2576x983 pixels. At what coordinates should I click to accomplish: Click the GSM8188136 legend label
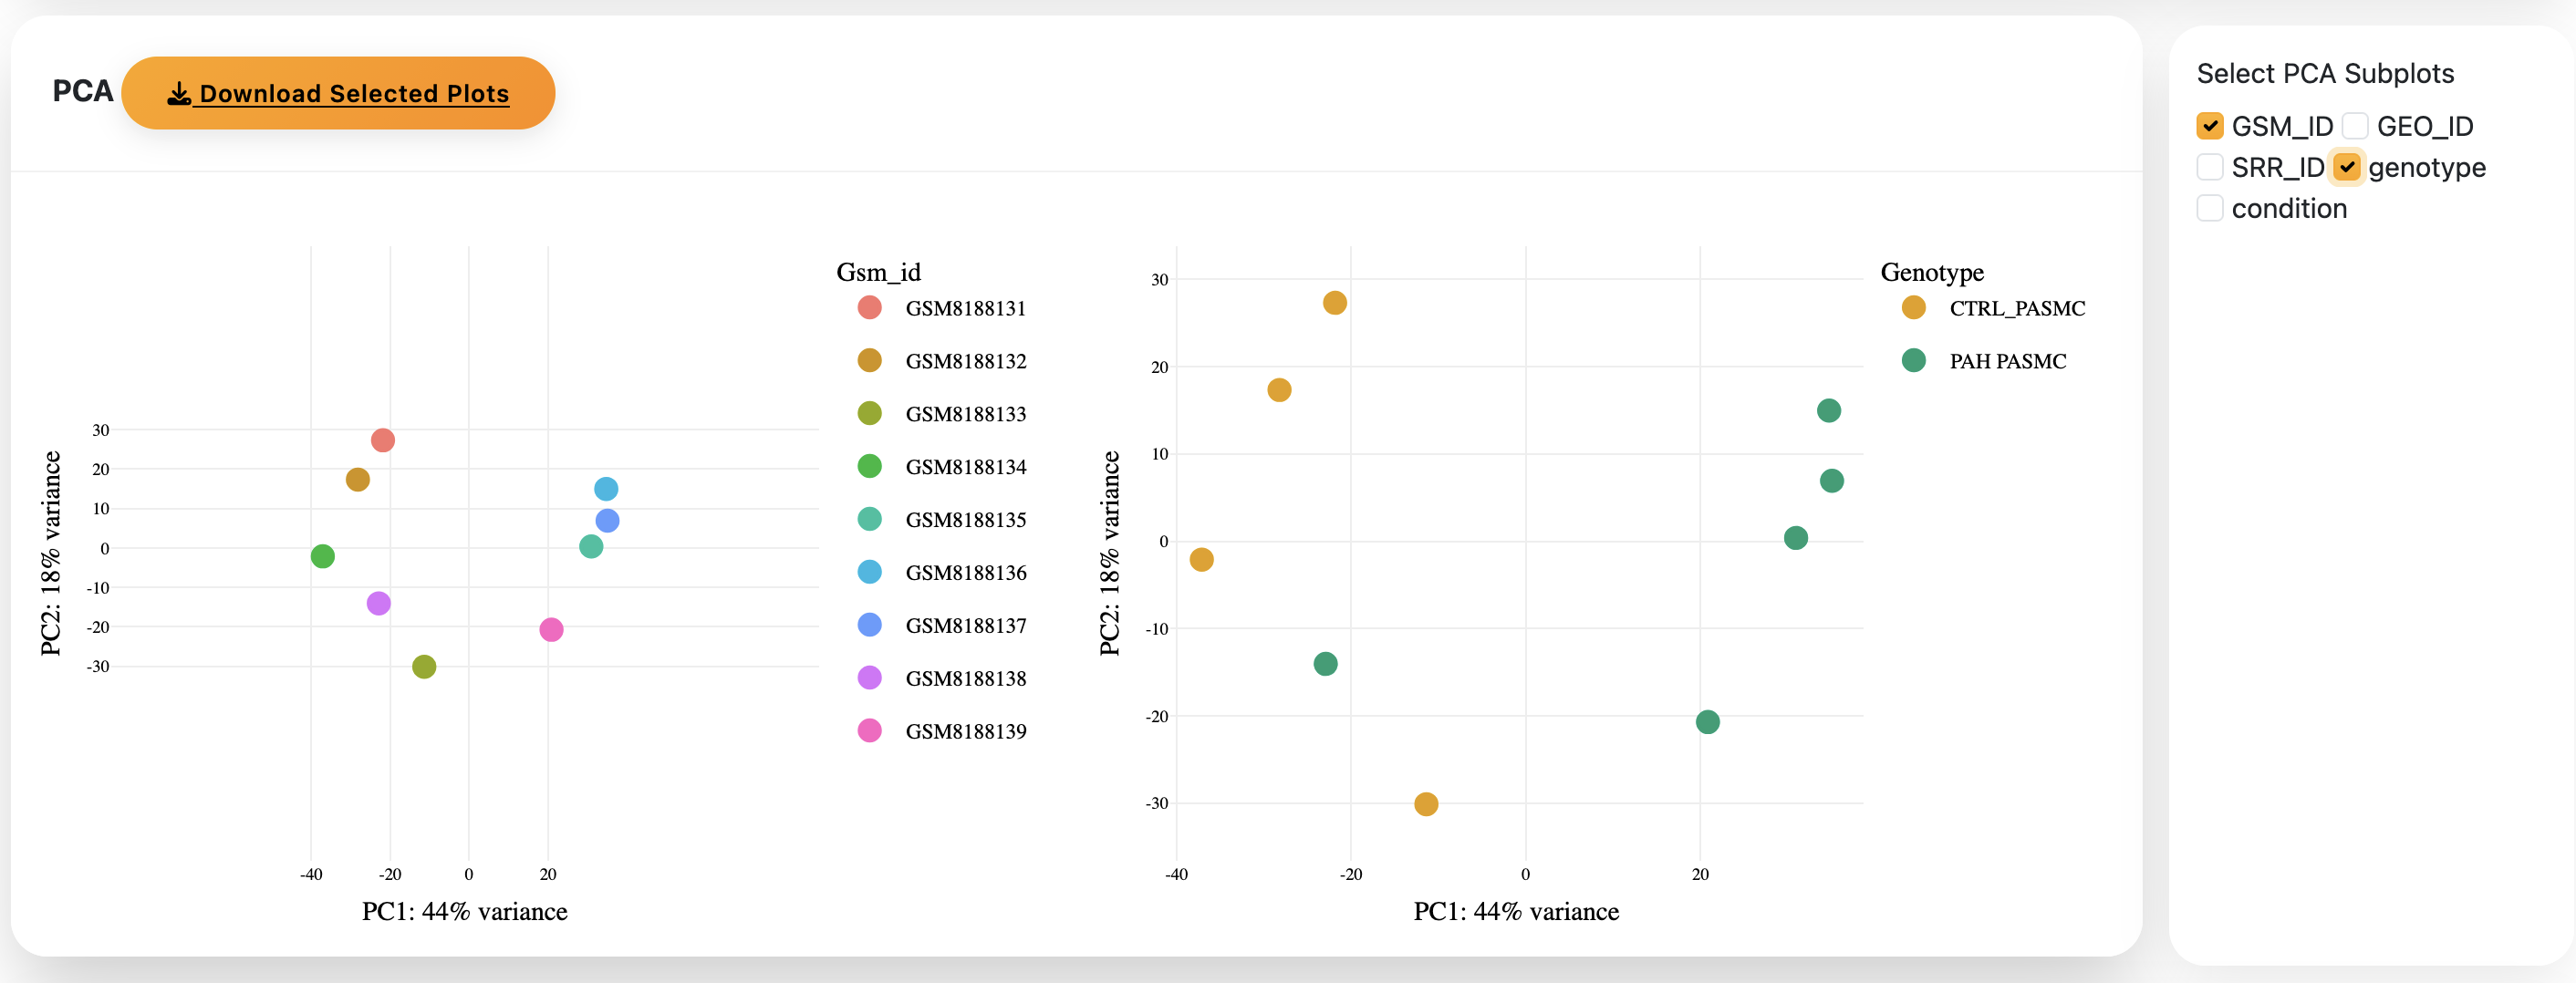pos(965,573)
